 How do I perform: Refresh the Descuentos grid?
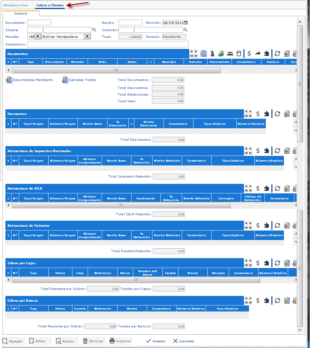coord(277,114)
